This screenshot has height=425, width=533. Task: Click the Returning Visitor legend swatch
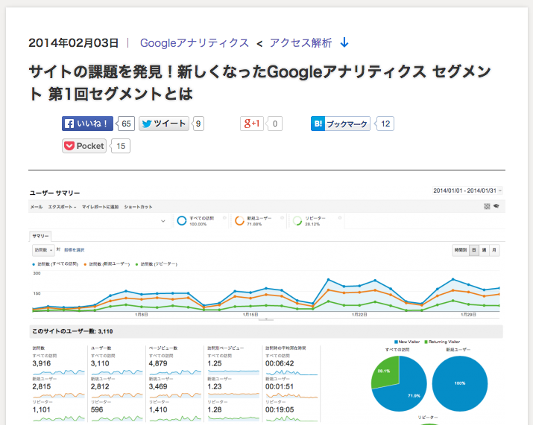tap(426, 342)
